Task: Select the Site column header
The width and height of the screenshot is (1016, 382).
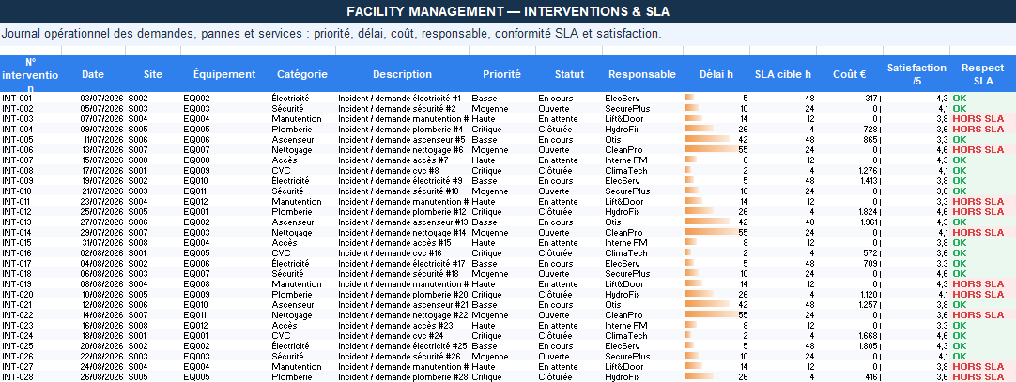Action: coord(153,74)
